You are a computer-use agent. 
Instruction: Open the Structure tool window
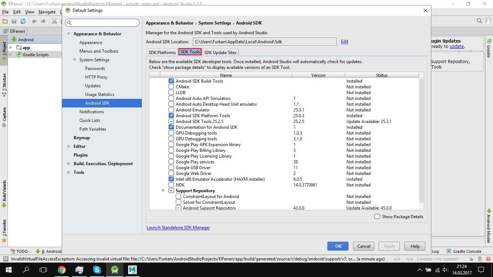(x=4, y=85)
